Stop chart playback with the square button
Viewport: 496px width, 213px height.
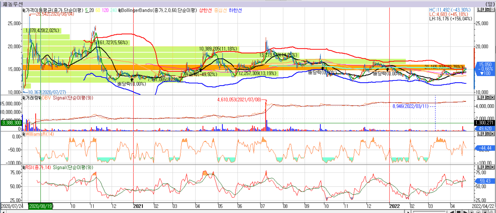(x=458, y=212)
